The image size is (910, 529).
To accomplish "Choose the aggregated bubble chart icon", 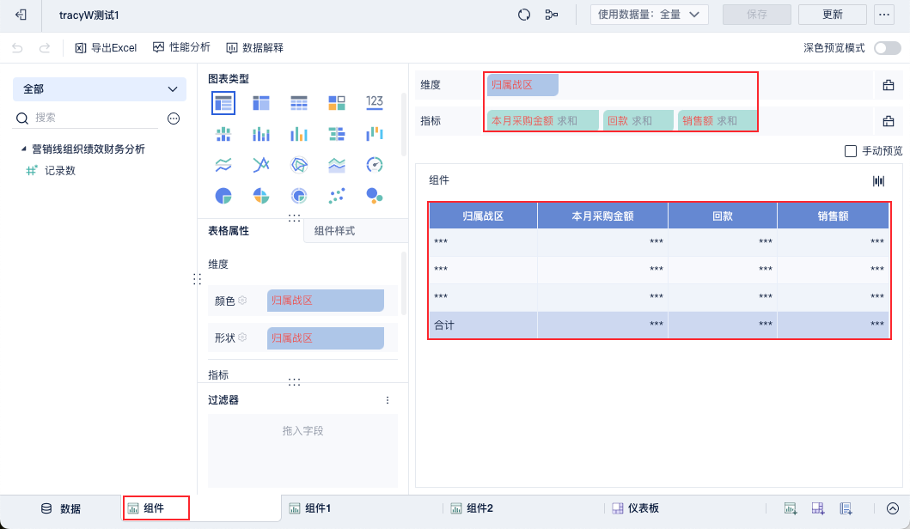I will [x=375, y=196].
